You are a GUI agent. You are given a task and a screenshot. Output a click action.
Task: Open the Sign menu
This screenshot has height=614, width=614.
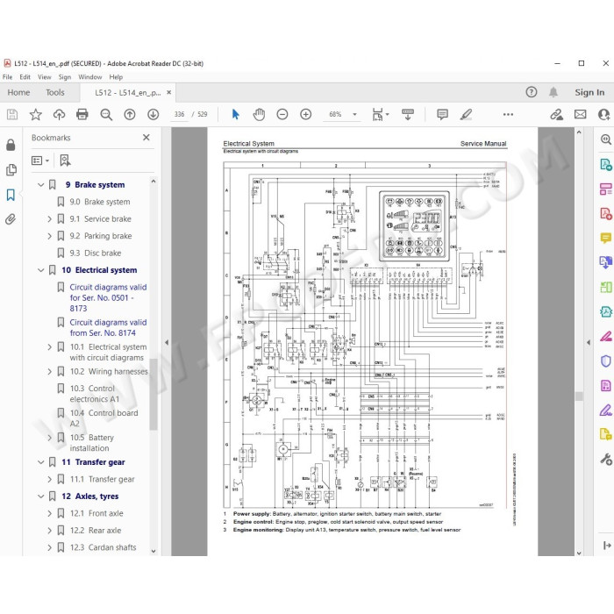(65, 77)
